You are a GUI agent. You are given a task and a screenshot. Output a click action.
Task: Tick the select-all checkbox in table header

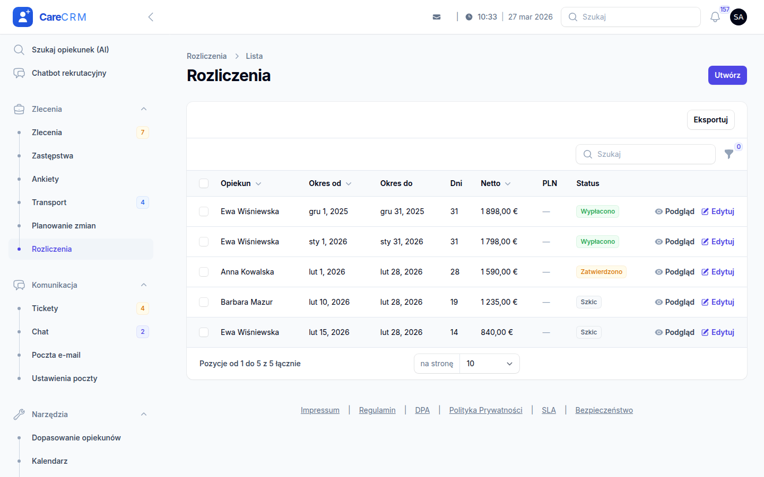[204, 183]
